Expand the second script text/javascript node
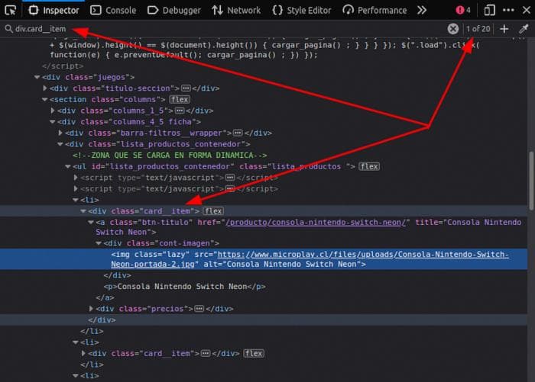 (x=76, y=188)
